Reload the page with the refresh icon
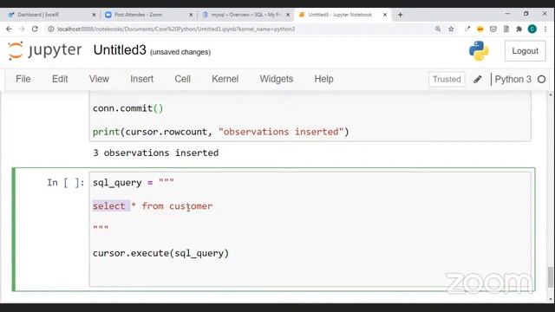Image resolution: width=555 pixels, height=312 pixels. pyautogui.click(x=35, y=29)
